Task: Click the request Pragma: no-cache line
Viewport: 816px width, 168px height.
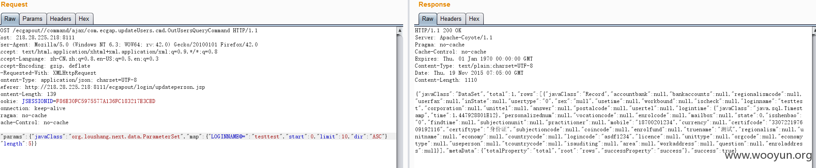Action: (23, 115)
